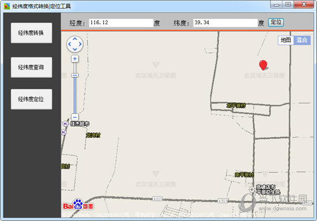Screen dimensions: 317x221
Task: Click the Baidu map logo
Action: [x=78, y=204]
